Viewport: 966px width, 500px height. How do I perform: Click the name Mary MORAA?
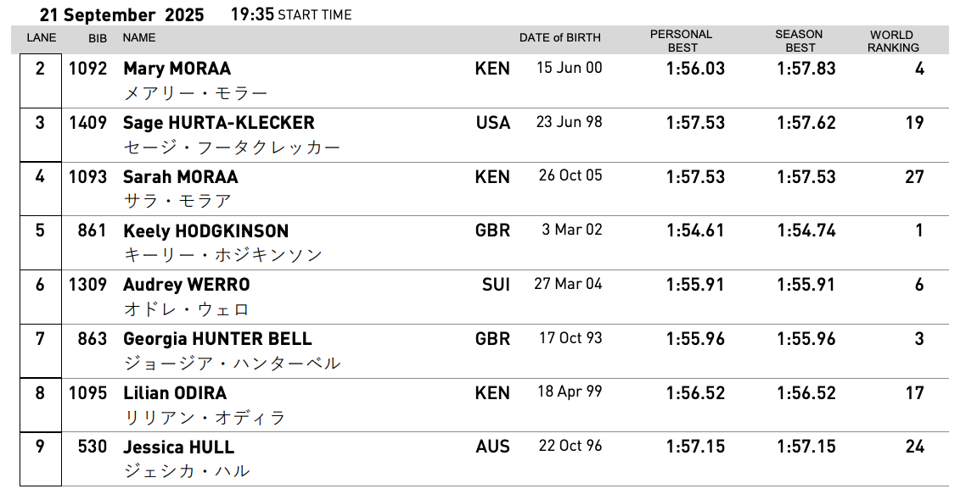click(x=177, y=69)
